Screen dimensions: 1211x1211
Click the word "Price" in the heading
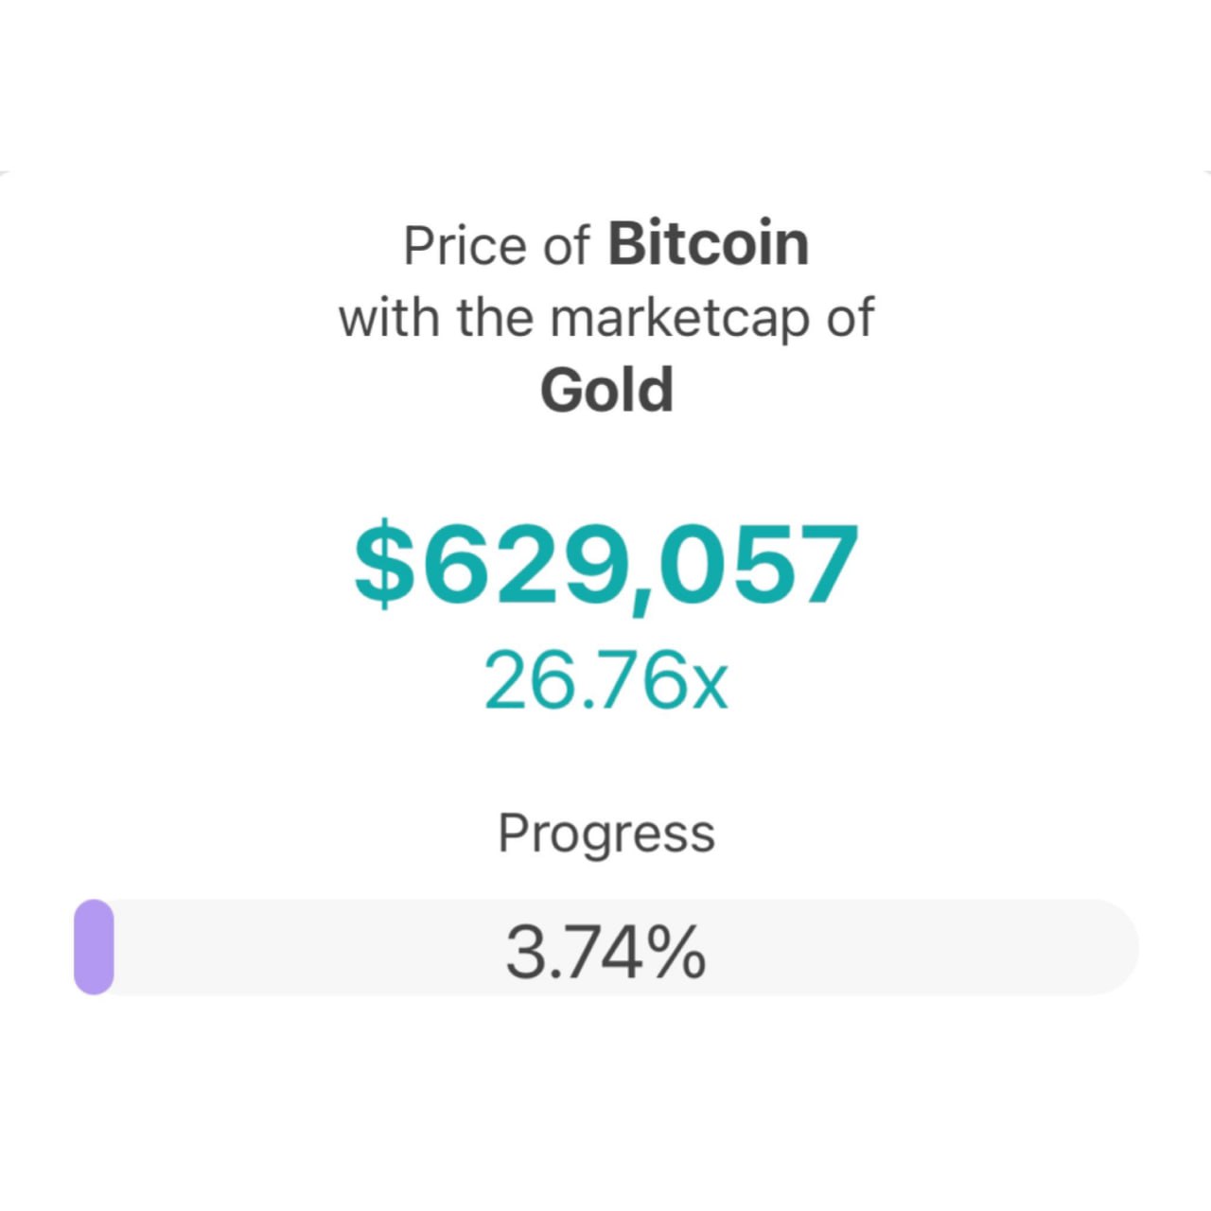[x=465, y=246]
